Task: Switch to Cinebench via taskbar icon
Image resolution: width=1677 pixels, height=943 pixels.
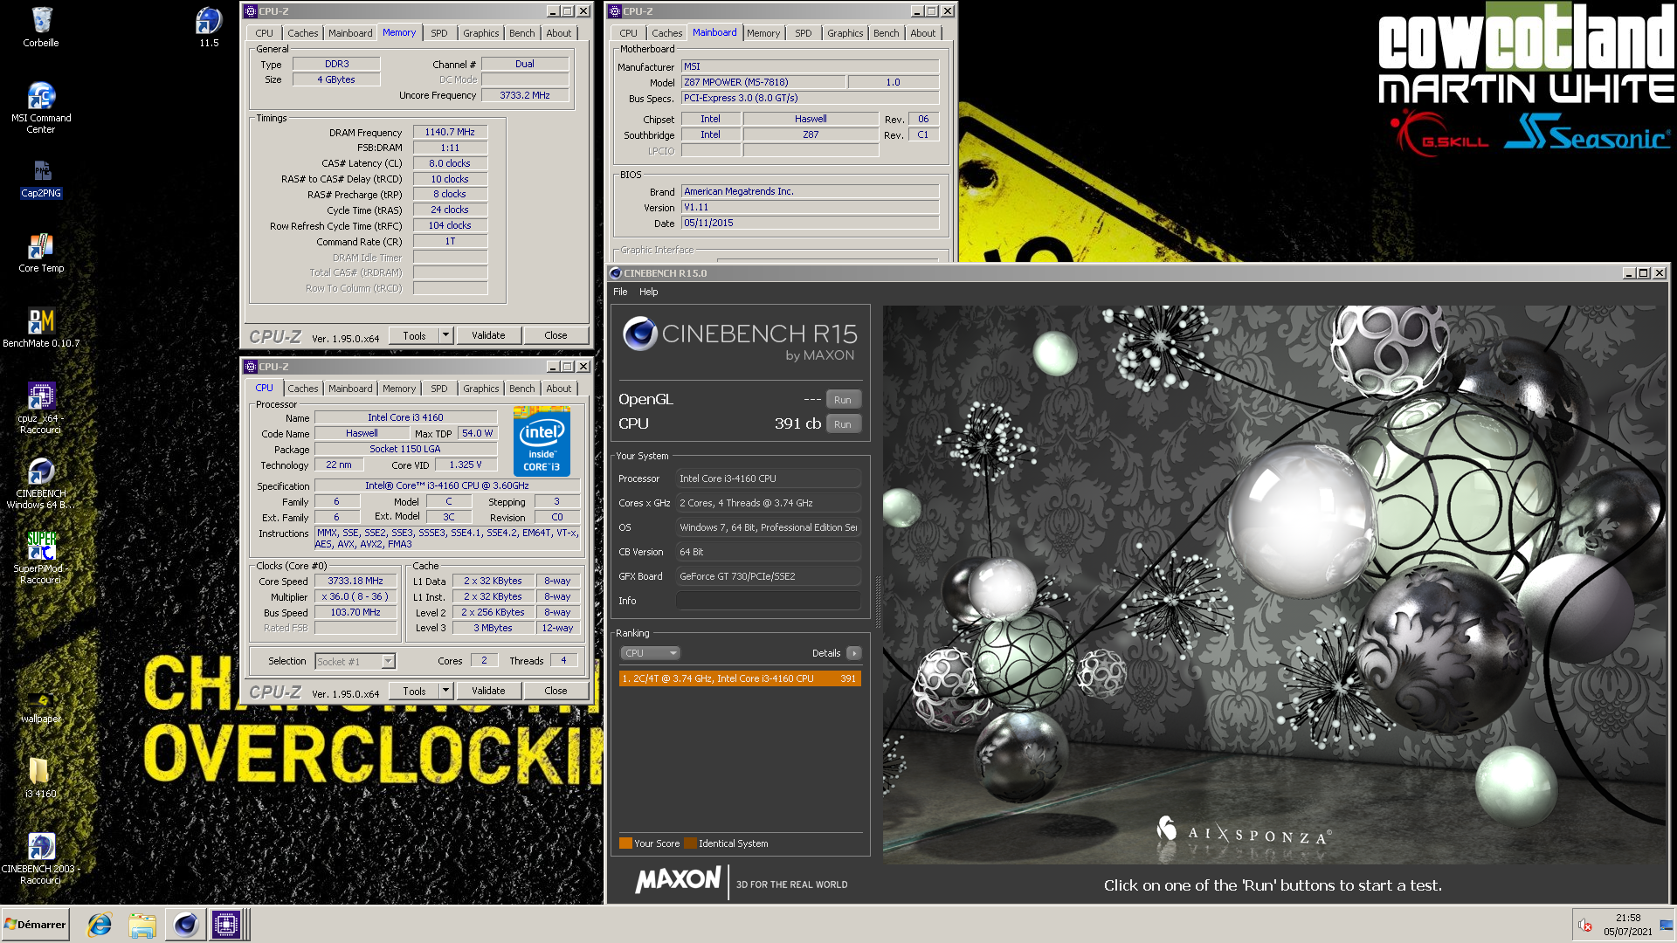Action: [185, 925]
